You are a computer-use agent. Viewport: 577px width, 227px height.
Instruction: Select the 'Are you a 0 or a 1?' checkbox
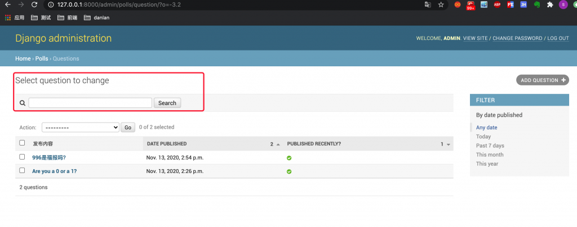click(23, 170)
